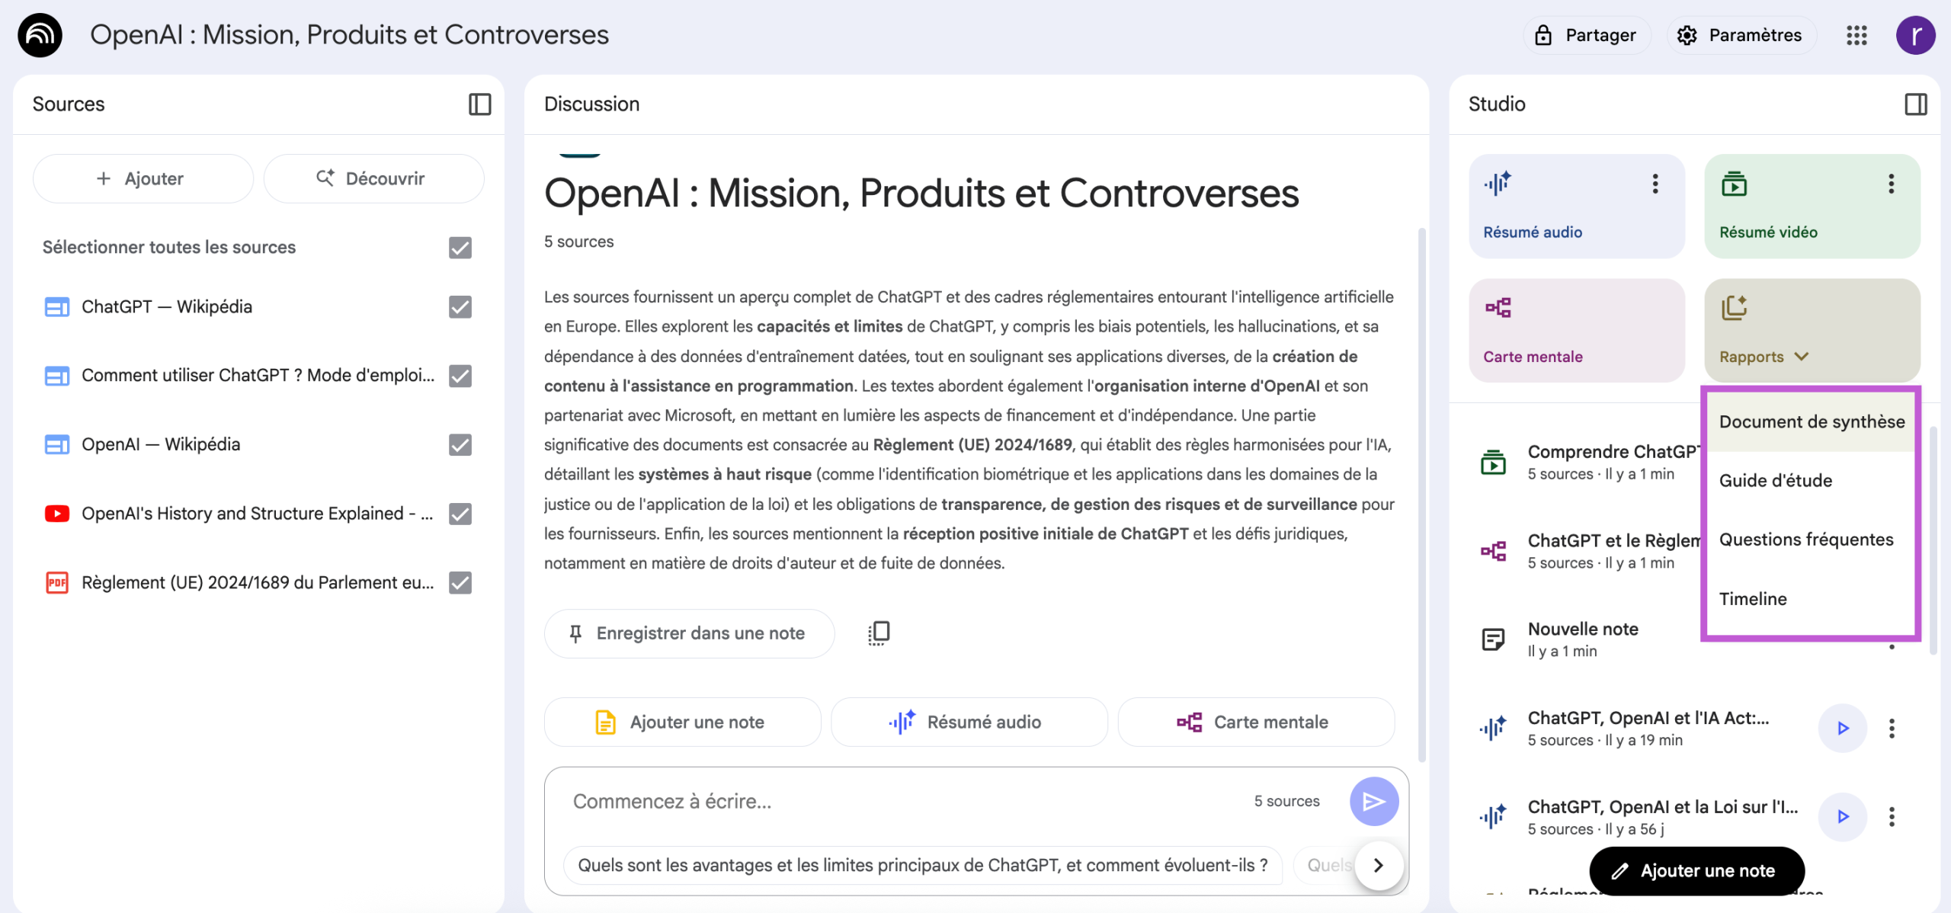Collapse the Sources panel icon
This screenshot has width=1951, height=913.
479,104
